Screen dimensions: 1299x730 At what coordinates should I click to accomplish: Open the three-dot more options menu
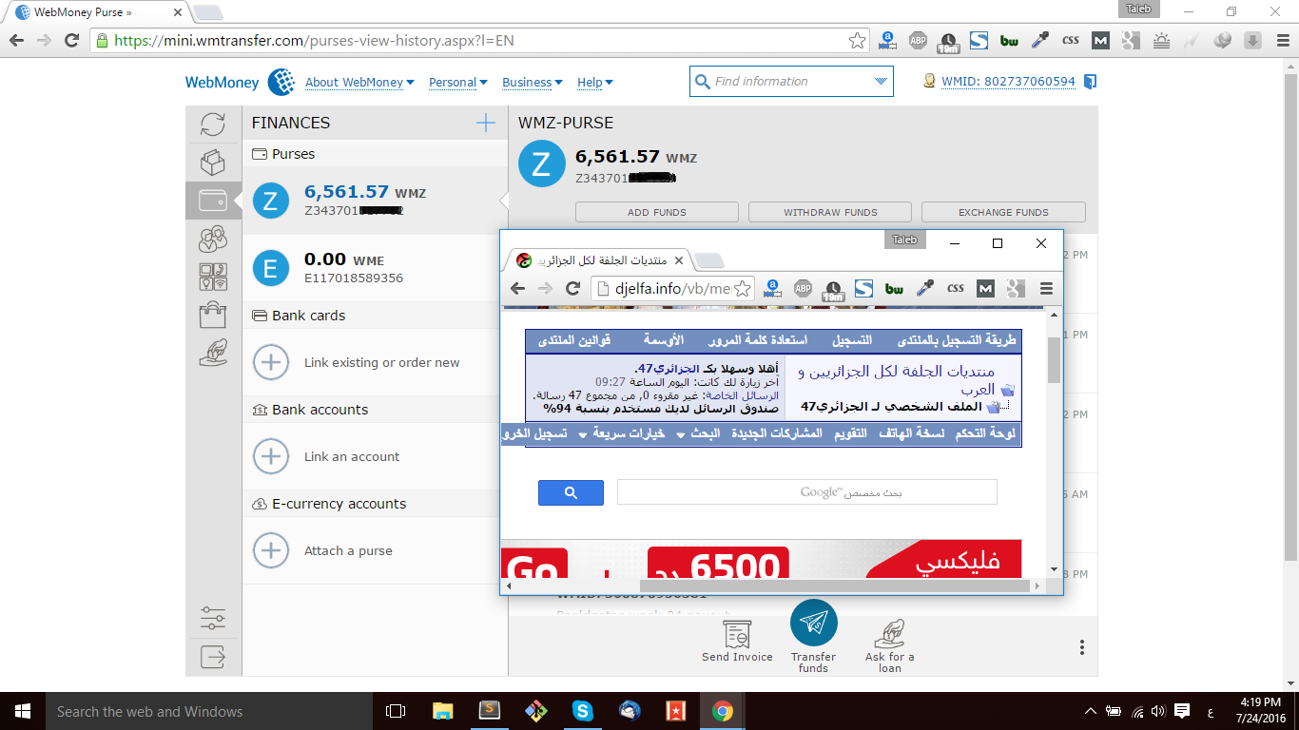(x=1082, y=647)
